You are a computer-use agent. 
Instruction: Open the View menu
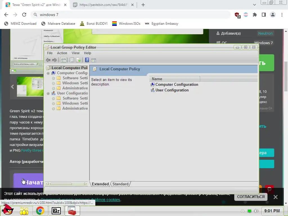click(x=75, y=53)
